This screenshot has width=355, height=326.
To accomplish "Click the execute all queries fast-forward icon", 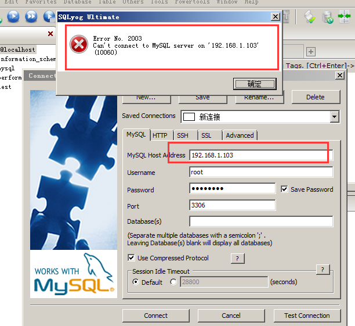I will click(31, 16).
